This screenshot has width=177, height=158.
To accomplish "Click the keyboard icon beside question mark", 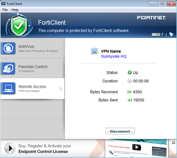I will click(x=156, y=34).
